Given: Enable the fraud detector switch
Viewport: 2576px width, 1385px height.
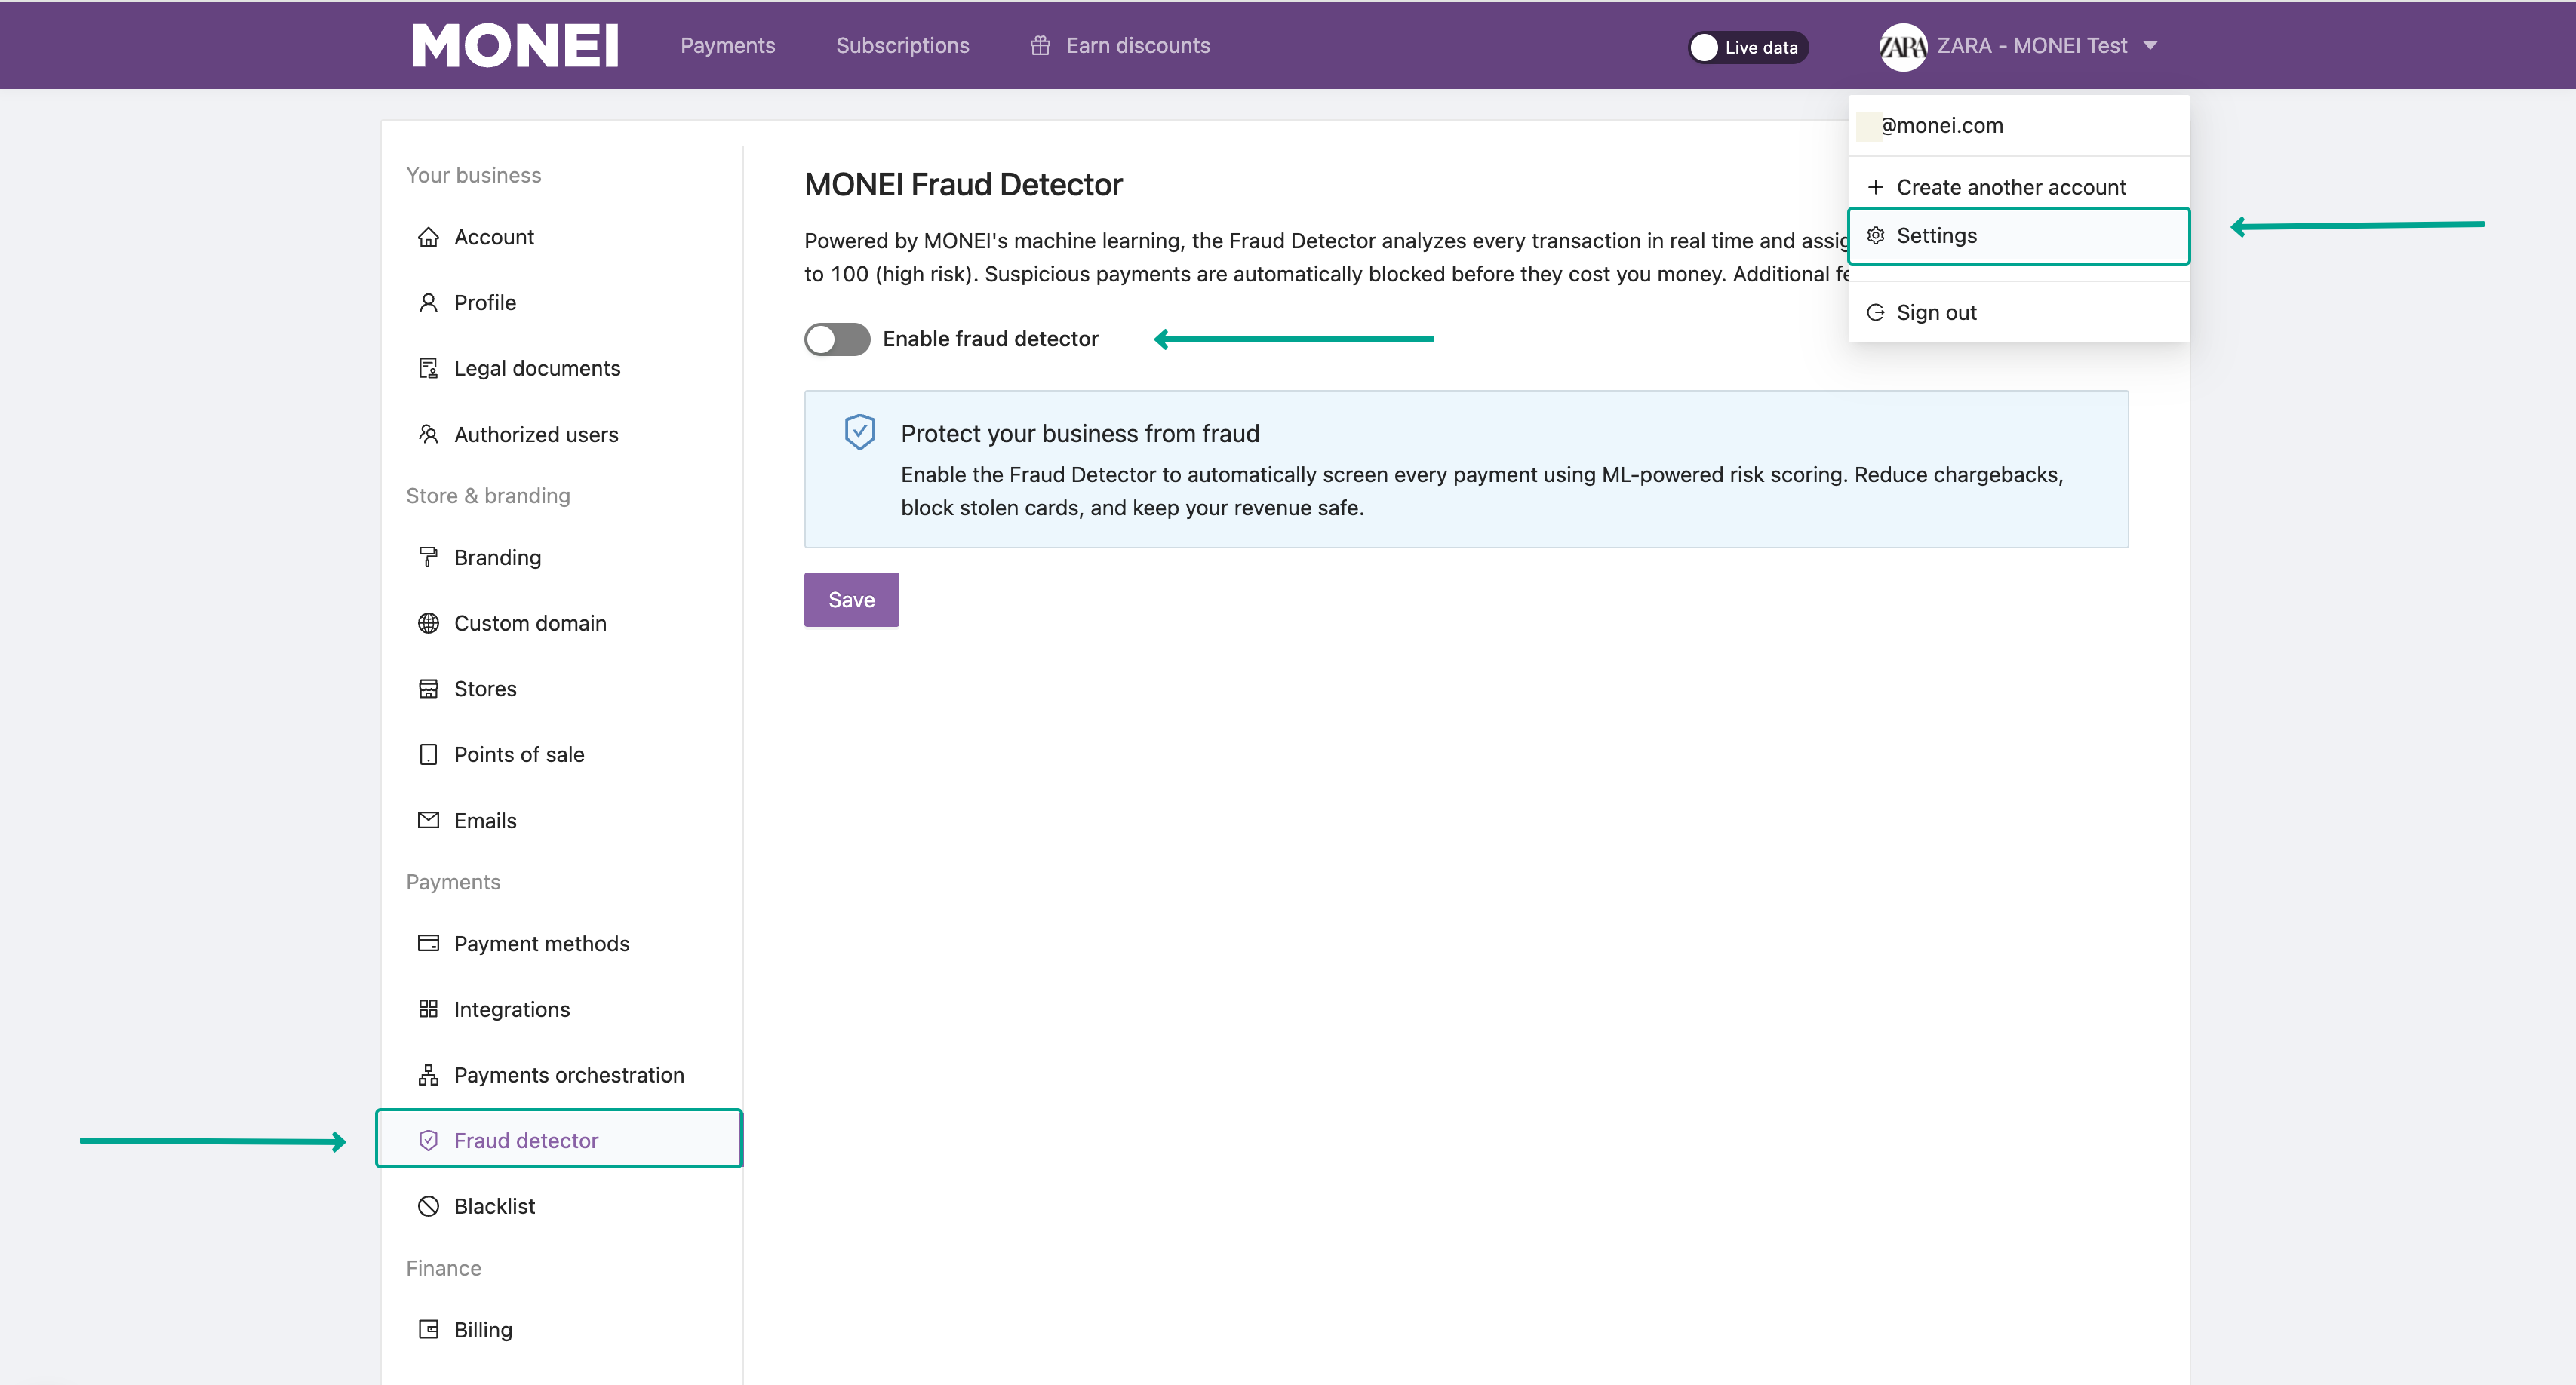Looking at the screenshot, I should (x=837, y=339).
